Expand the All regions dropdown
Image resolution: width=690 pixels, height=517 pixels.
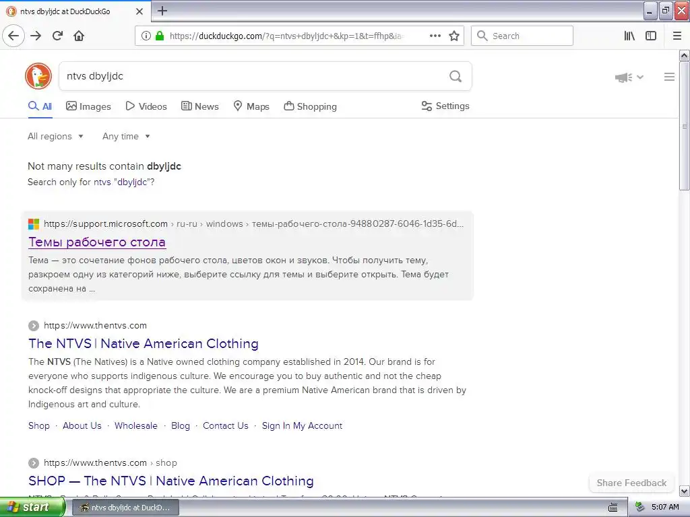coord(55,136)
